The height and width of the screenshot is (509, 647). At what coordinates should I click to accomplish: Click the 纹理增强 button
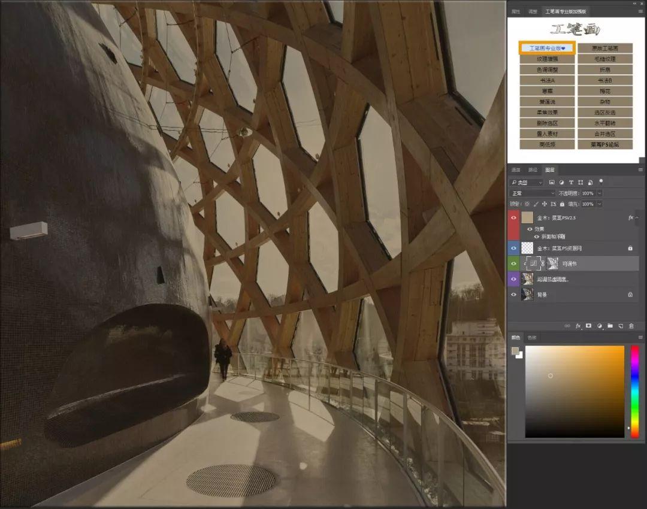point(547,59)
